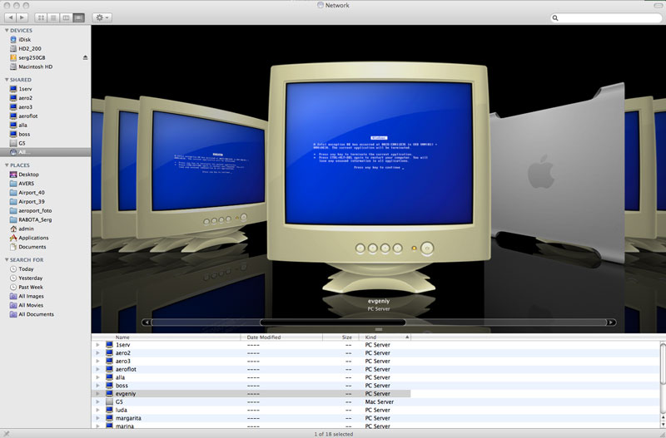Image resolution: width=666 pixels, height=438 pixels.
Task: Click the Finder search field
Action: point(607,17)
